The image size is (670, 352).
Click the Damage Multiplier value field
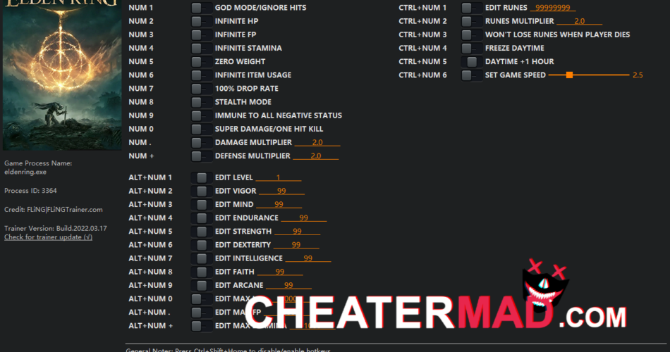tap(317, 142)
